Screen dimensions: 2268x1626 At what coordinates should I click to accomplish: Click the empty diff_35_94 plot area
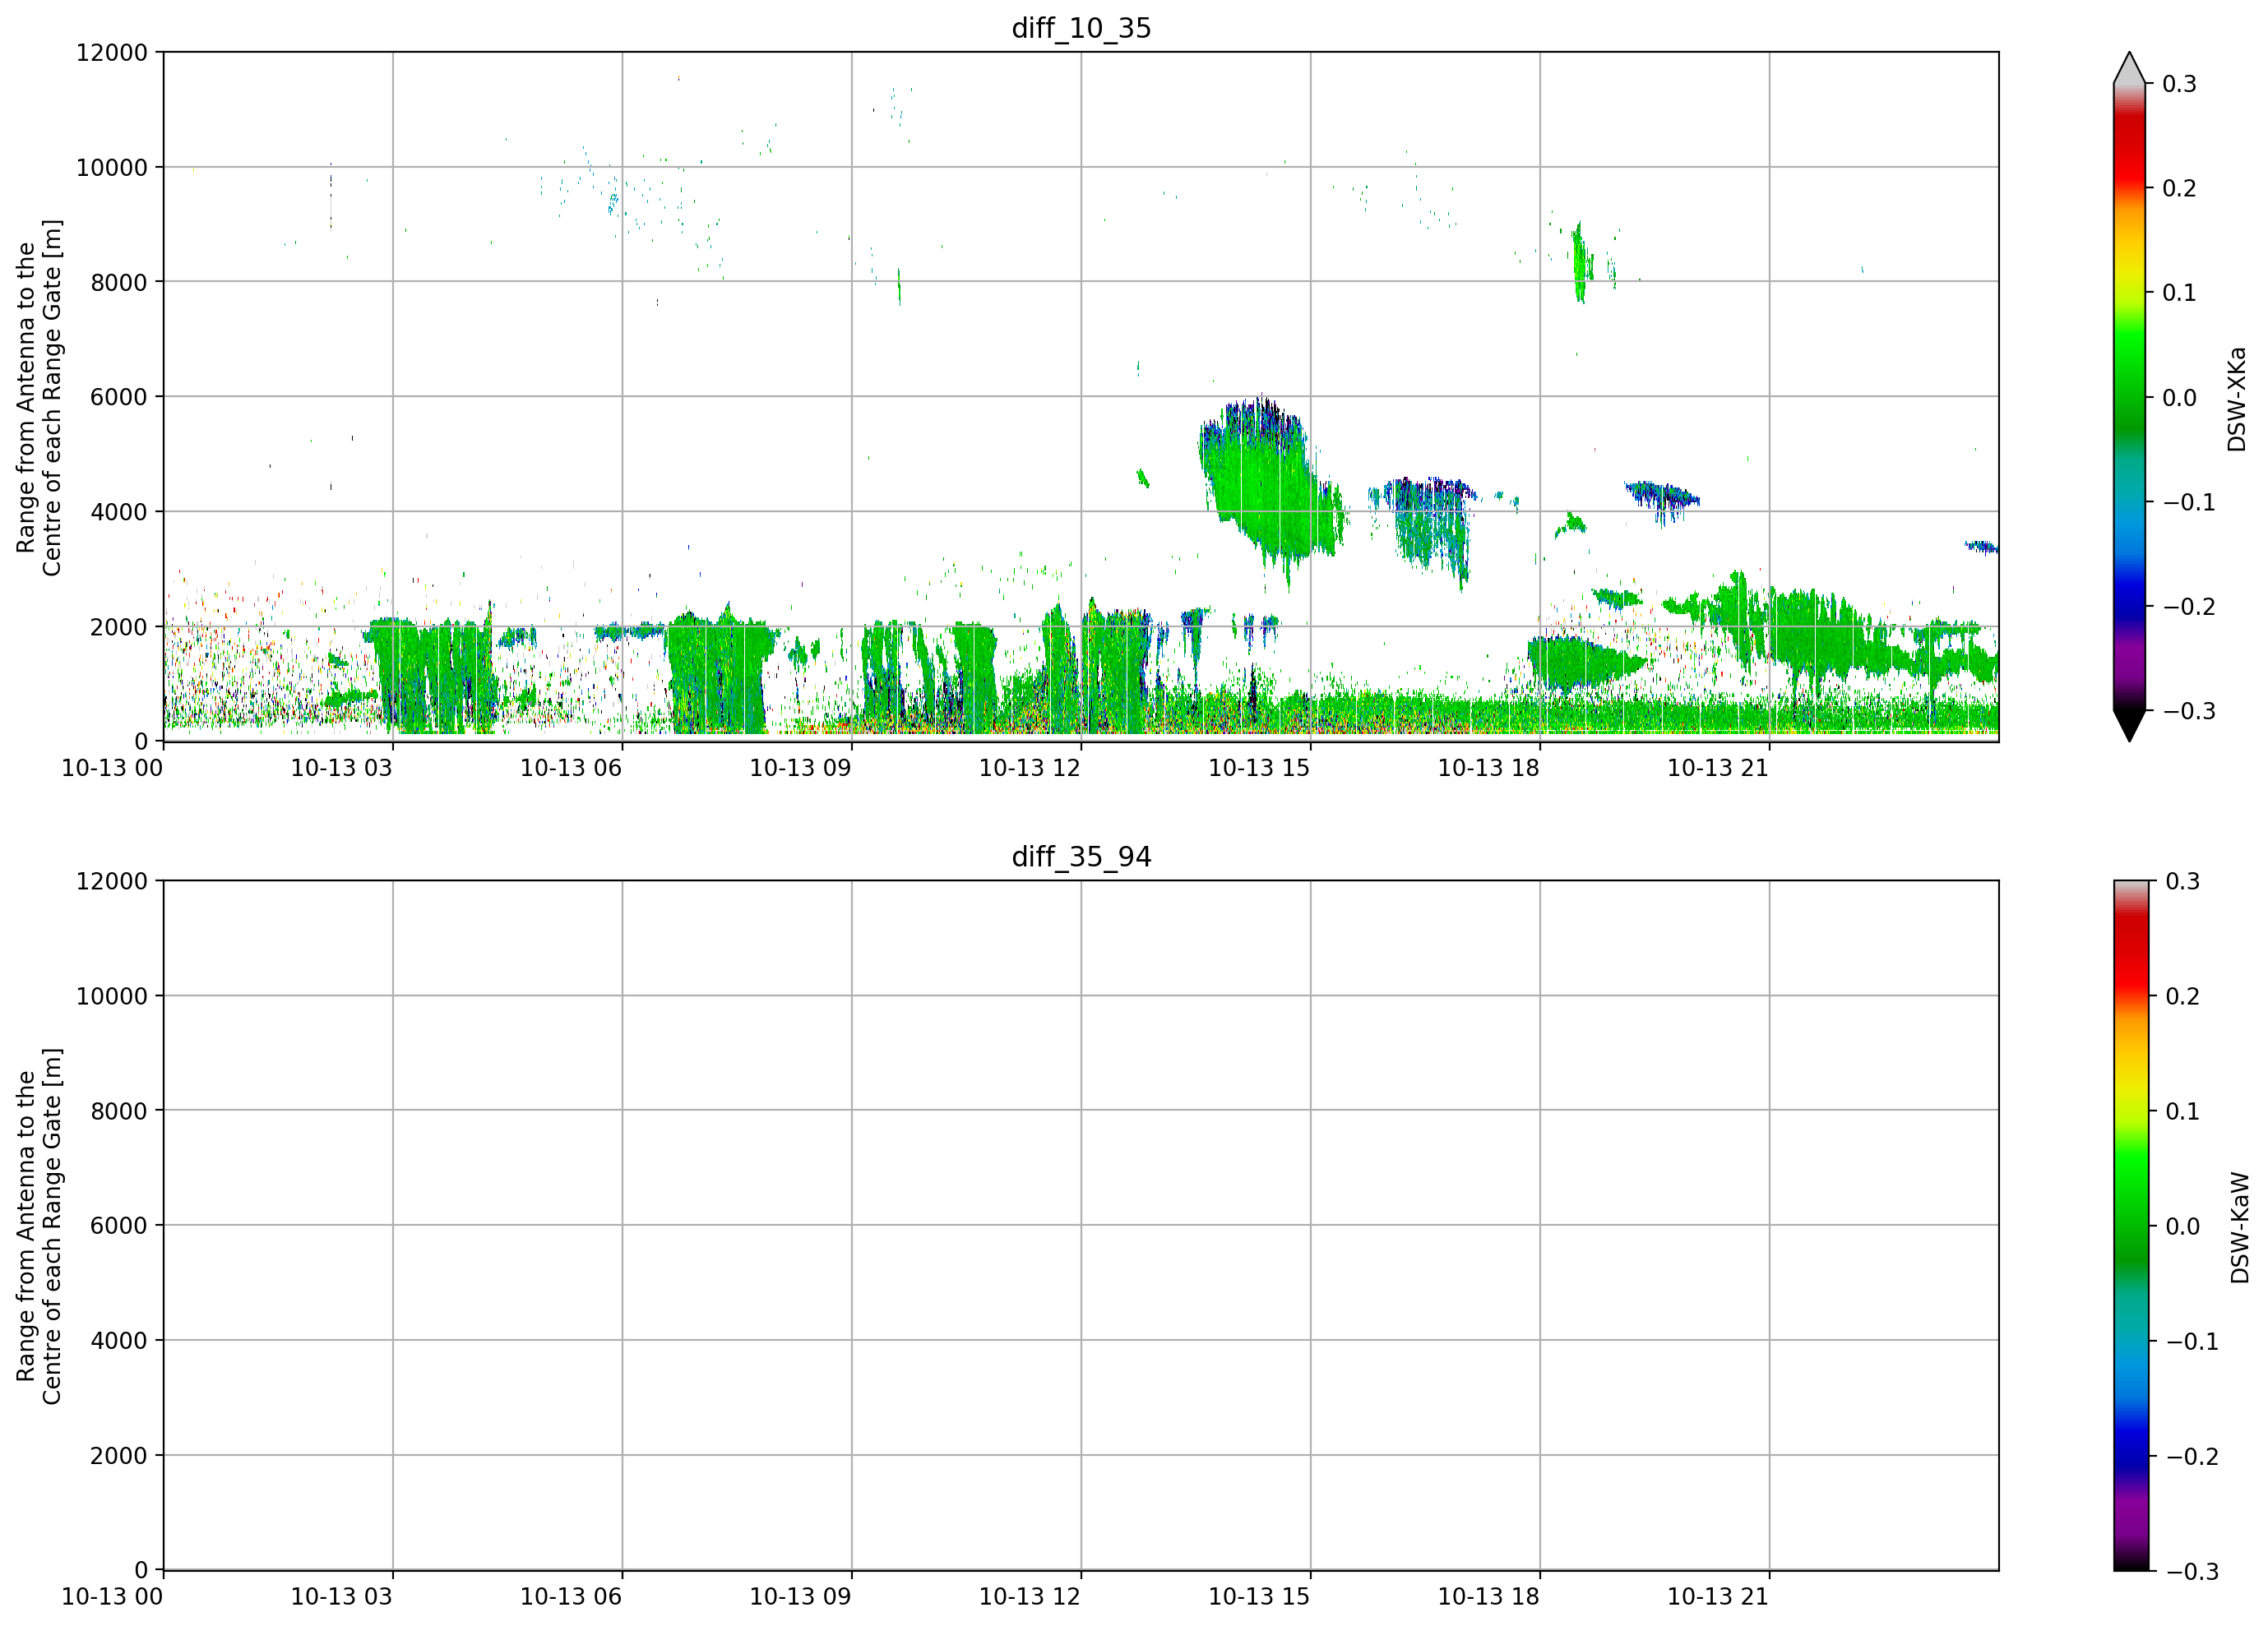click(x=1081, y=1225)
